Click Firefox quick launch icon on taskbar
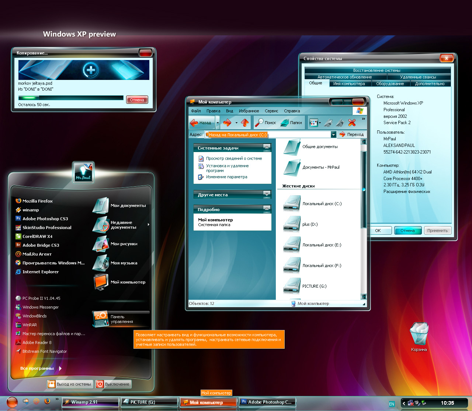The width and height of the screenshot is (472, 411). pos(47,401)
